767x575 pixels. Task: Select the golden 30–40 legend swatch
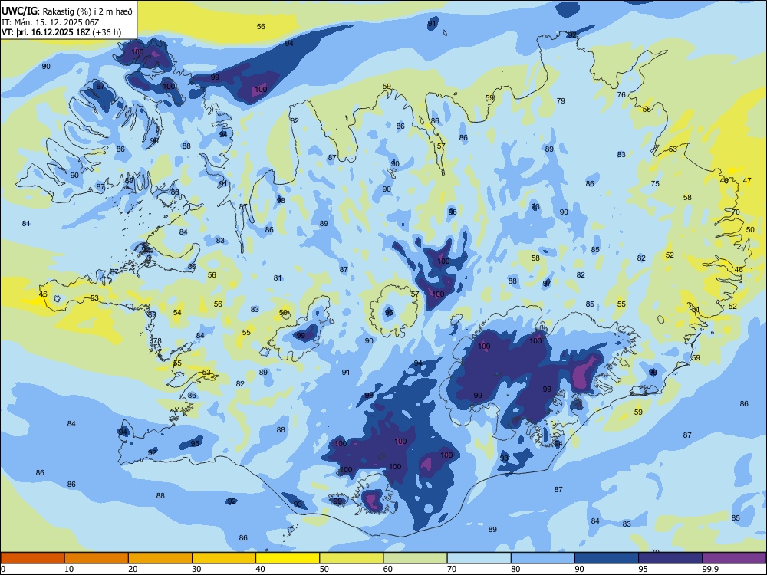pos(224,557)
